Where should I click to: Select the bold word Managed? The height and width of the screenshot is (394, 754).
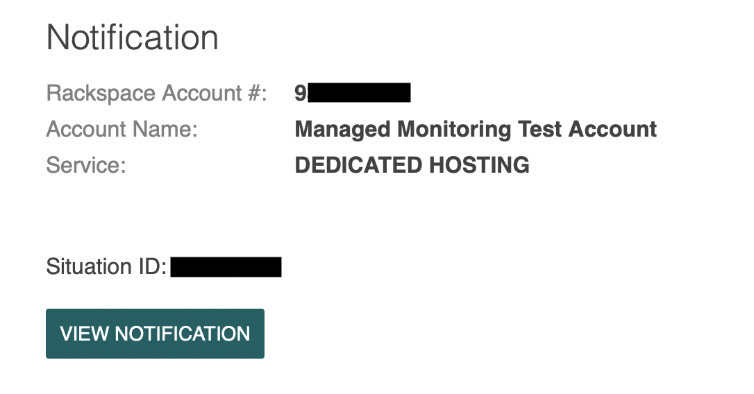pyautogui.click(x=342, y=129)
